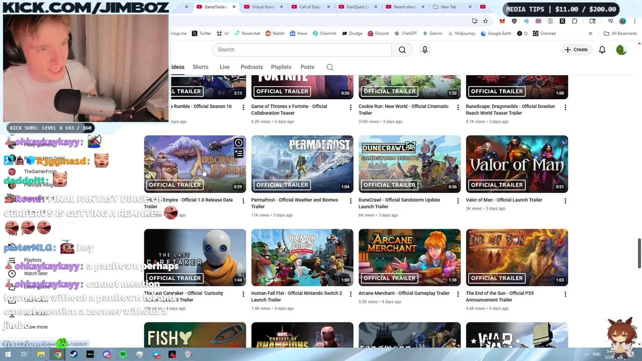The width and height of the screenshot is (642, 361).
Task: Open the ChatGPT bookmark
Action: 405,34
